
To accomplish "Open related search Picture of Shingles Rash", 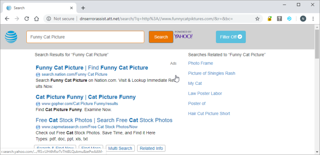I will tap(211, 73).
